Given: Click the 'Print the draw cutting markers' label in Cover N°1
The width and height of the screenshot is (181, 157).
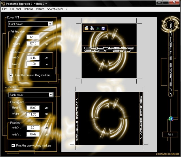Looking at the screenshot, I should (33, 75).
